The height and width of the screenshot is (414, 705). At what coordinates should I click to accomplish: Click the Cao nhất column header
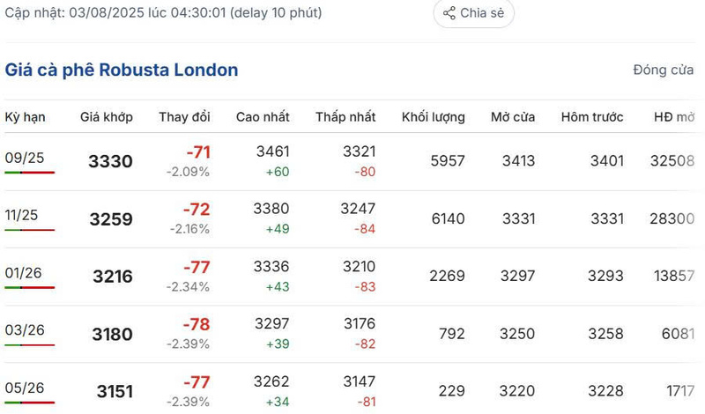pyautogui.click(x=263, y=117)
